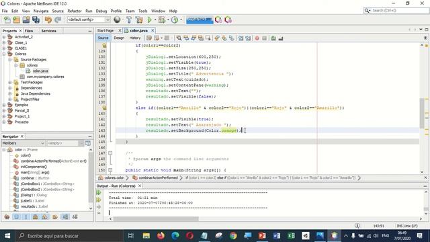The height and width of the screenshot is (242, 430).
Task: Open the Members dropdown in Navigator
Action: click(x=23, y=143)
